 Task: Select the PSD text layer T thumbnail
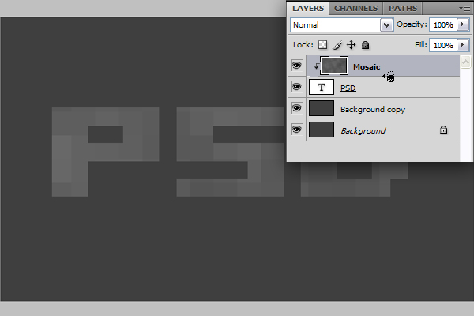pos(322,87)
